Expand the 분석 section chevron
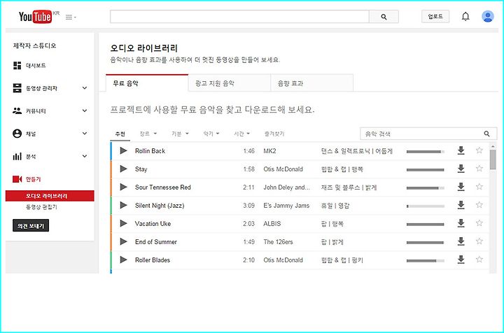 coord(85,157)
